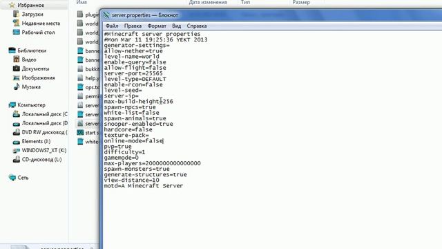Click the Elements (J:) drive icon

pyautogui.click(x=16, y=141)
